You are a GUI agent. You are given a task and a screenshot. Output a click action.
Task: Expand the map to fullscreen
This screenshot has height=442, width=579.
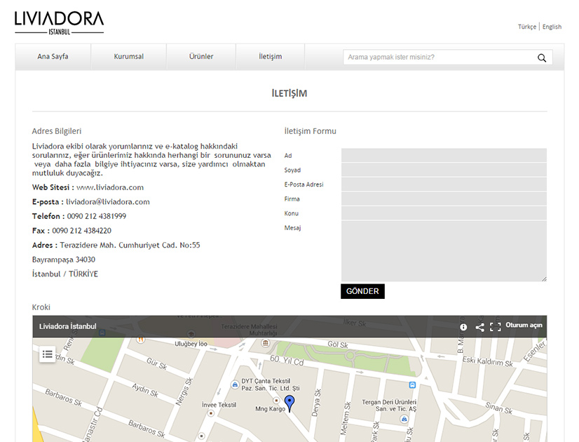[496, 327]
